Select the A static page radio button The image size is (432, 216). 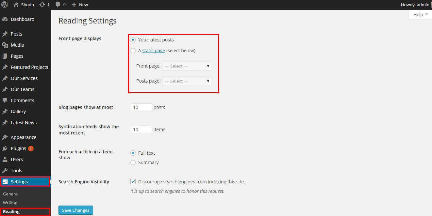pos(133,51)
